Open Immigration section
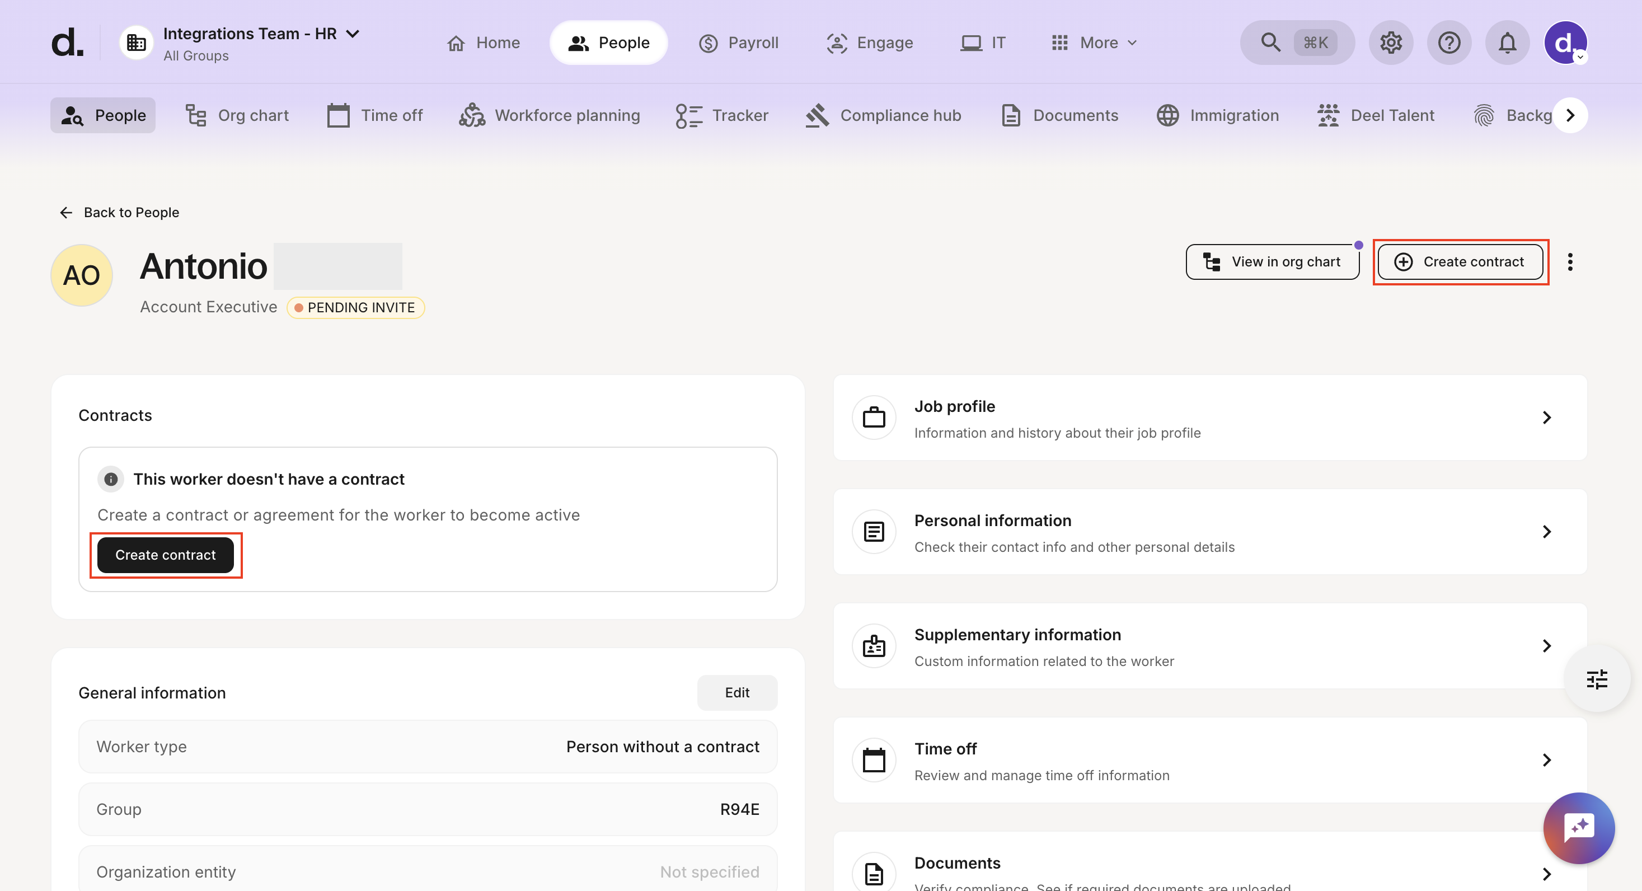The image size is (1642, 891). [x=1217, y=115]
